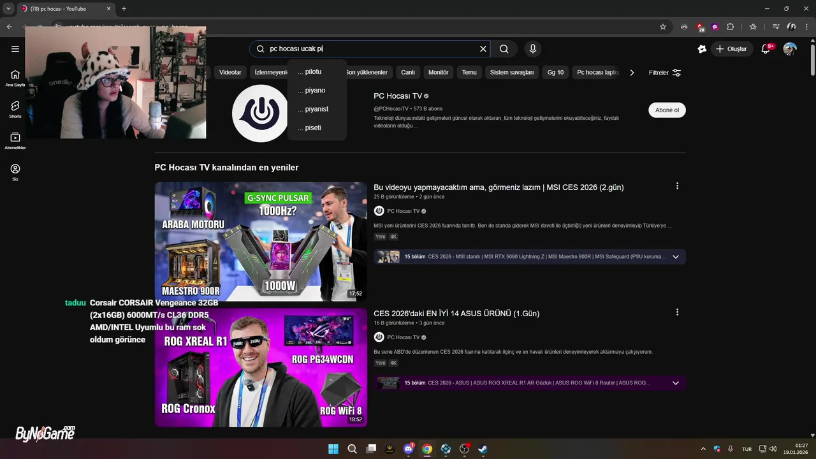Image resolution: width=816 pixels, height=459 pixels.
Task: Open the "CES 2026'daki EN İYİ 14 ASUS" title
Action: point(456,314)
